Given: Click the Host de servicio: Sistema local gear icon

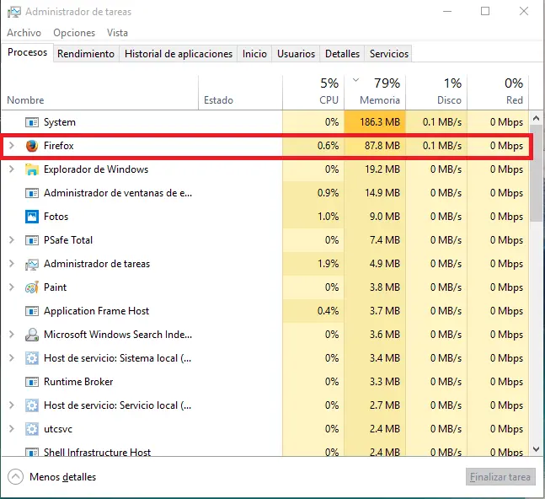Looking at the screenshot, I should [32, 358].
